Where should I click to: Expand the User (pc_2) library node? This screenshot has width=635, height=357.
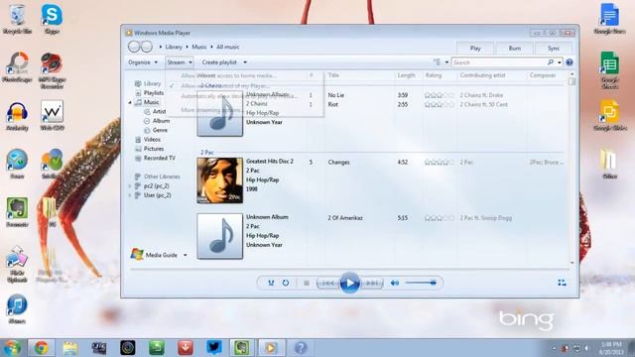pyautogui.click(x=130, y=195)
